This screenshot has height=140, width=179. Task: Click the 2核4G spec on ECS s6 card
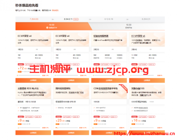coord(134,49)
